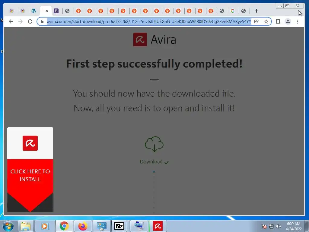Click the green cloud download icon
The image size is (309, 232).
(x=154, y=144)
